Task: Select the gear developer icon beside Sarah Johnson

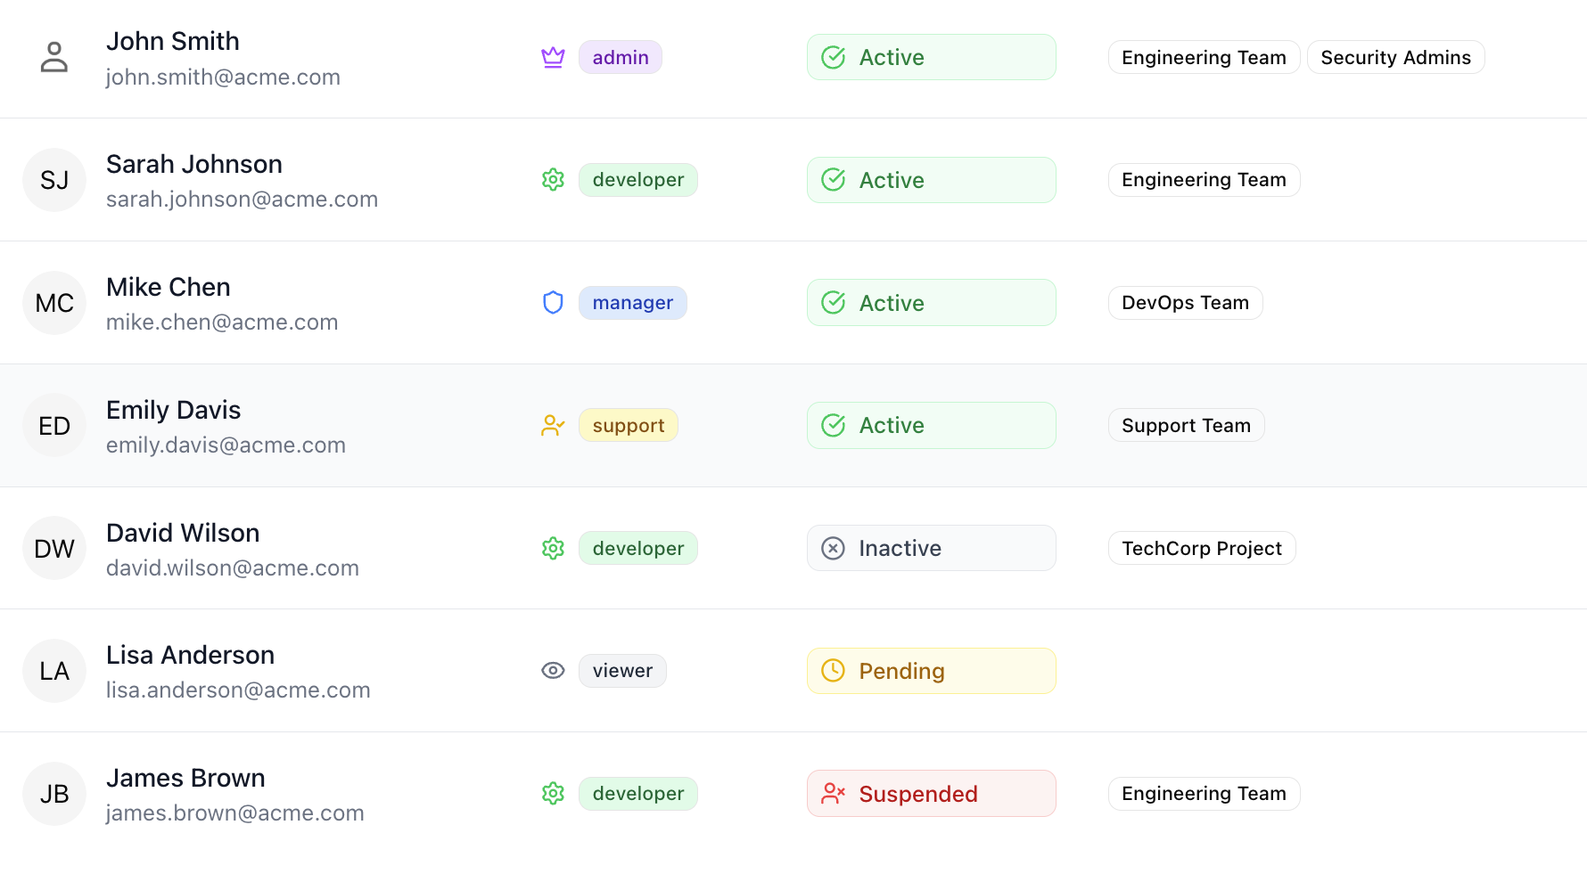Action: [x=553, y=179]
